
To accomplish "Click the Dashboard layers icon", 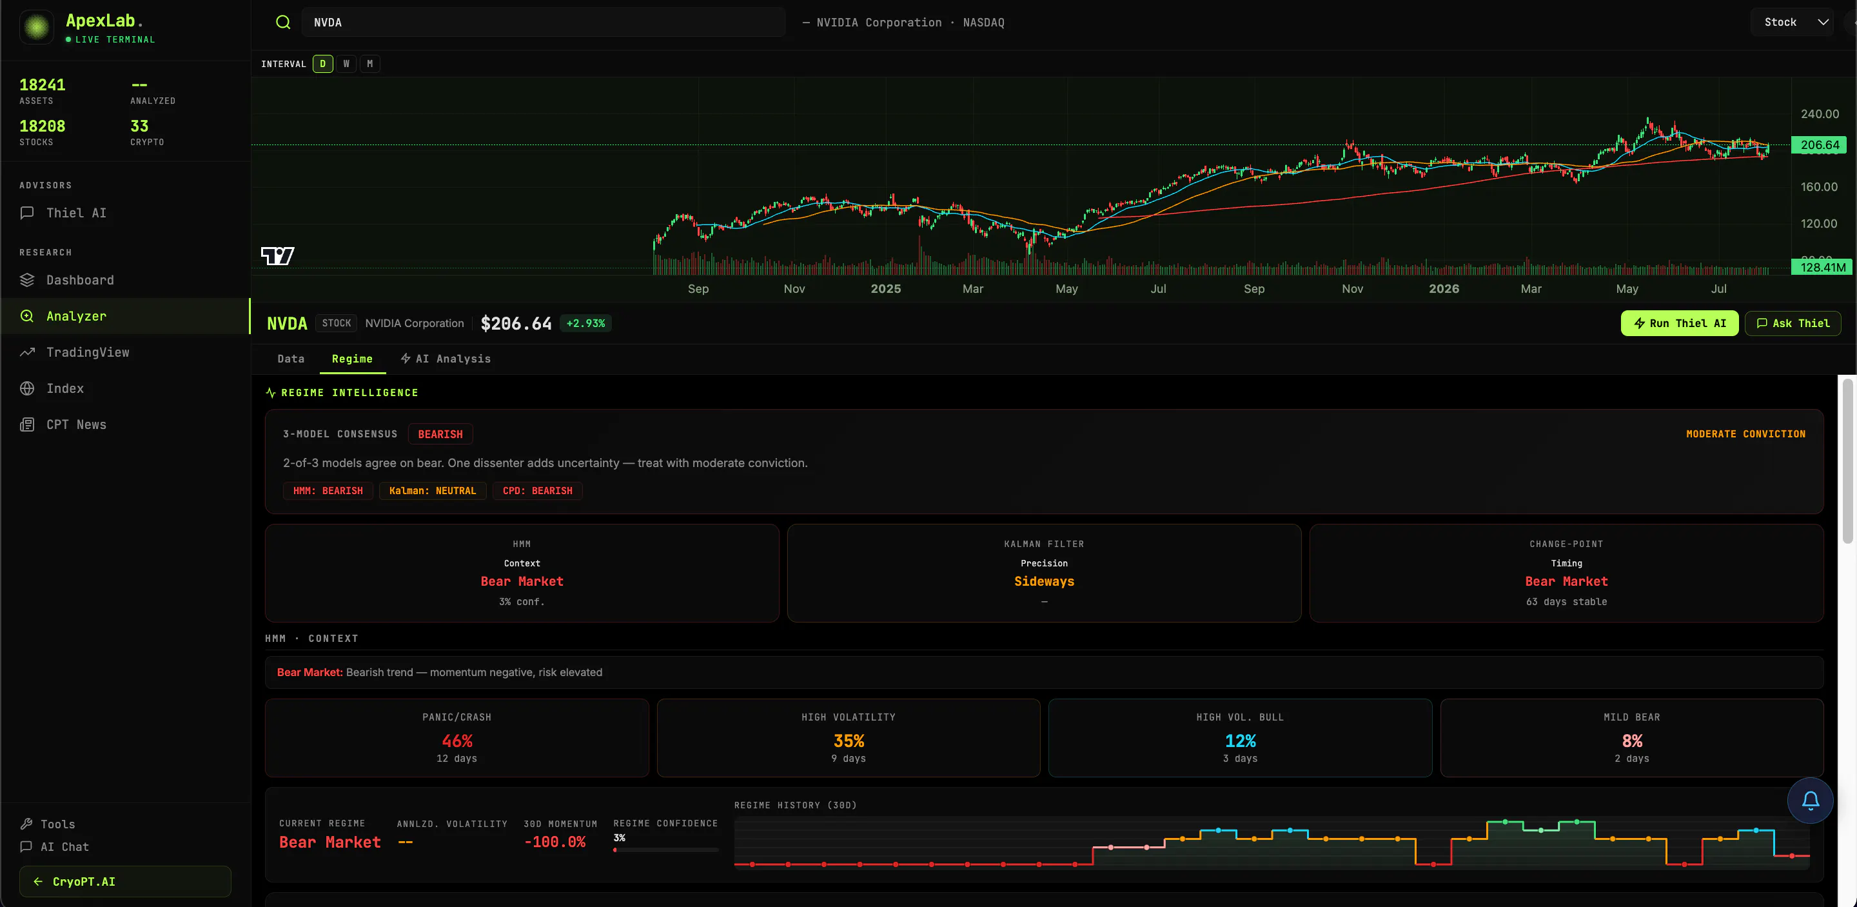I will pyautogui.click(x=27, y=280).
